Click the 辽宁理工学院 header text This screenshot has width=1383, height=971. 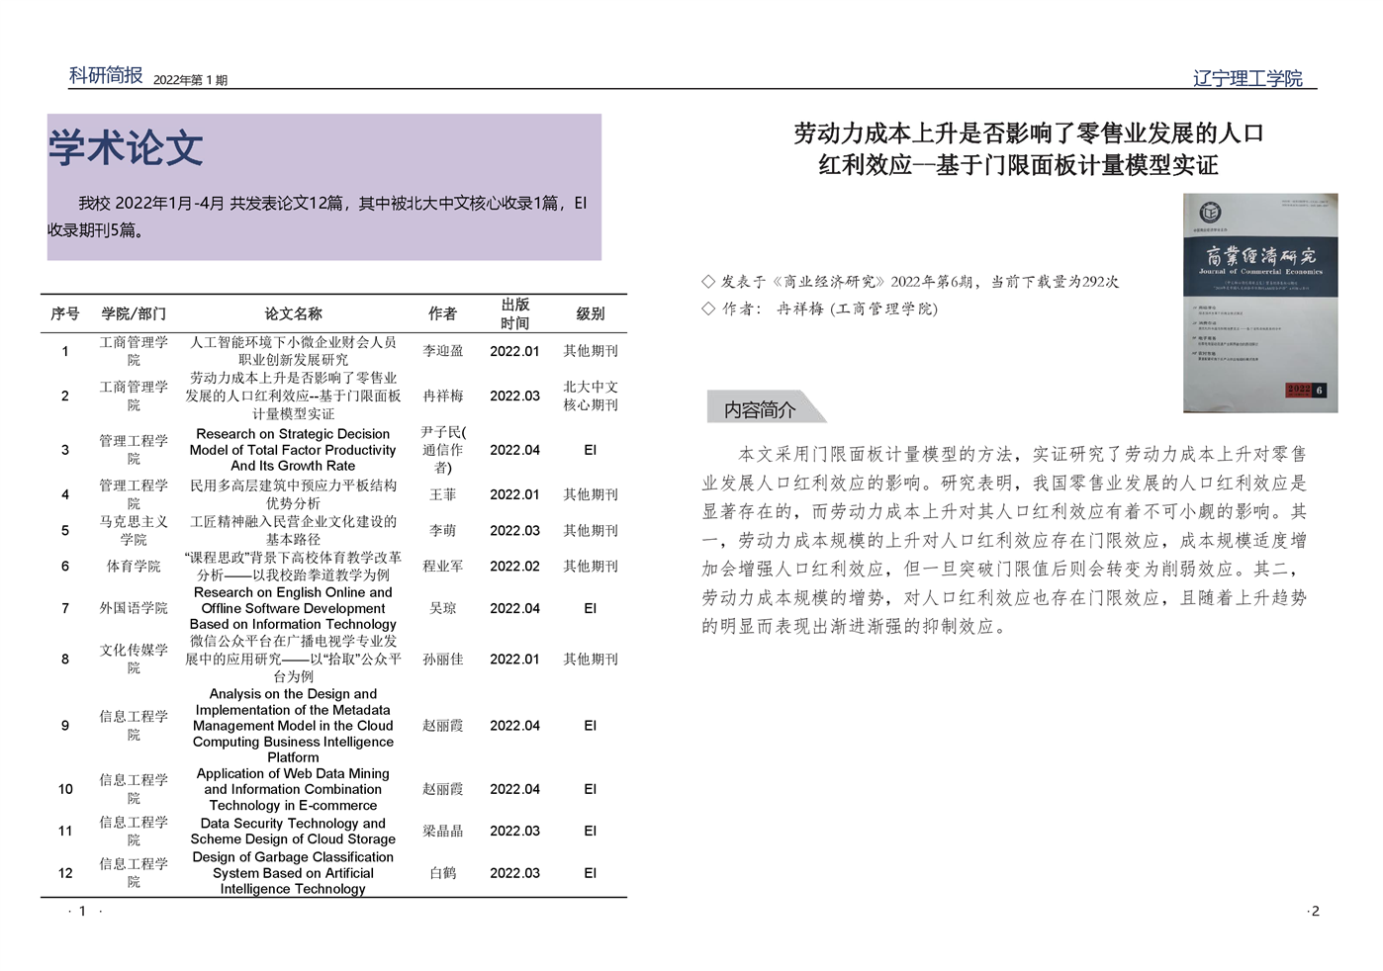1247,78
